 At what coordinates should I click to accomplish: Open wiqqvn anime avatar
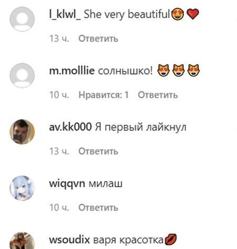[22, 188]
